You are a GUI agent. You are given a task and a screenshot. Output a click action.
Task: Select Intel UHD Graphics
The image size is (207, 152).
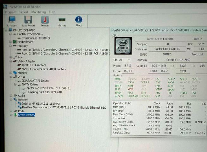pos(34,65)
